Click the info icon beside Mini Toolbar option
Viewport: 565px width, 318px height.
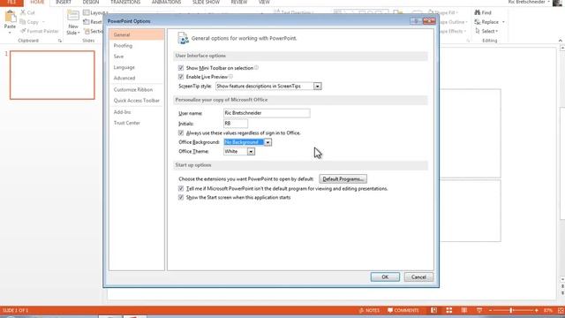[256, 67]
